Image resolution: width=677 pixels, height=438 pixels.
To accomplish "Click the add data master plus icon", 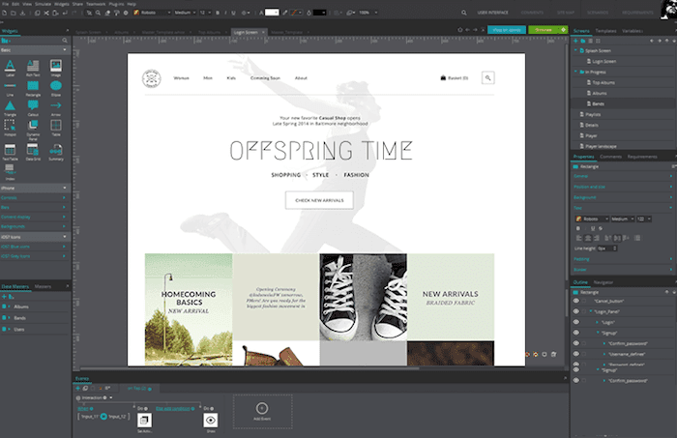I will [4, 297].
